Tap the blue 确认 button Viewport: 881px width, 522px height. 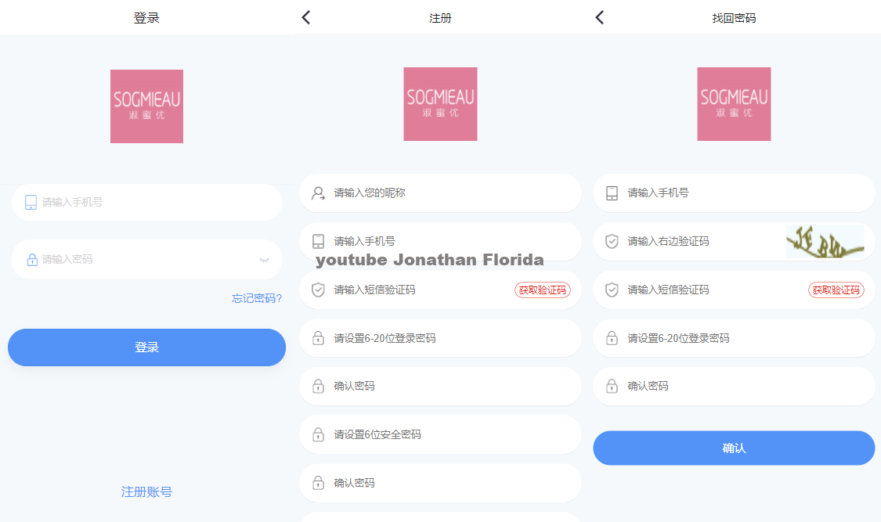click(x=734, y=448)
